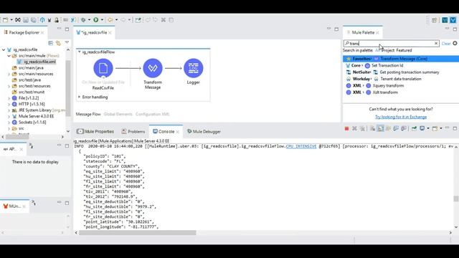
Task: Expand the HTTP [v1.5.16] library node
Action: [x=9, y=104]
